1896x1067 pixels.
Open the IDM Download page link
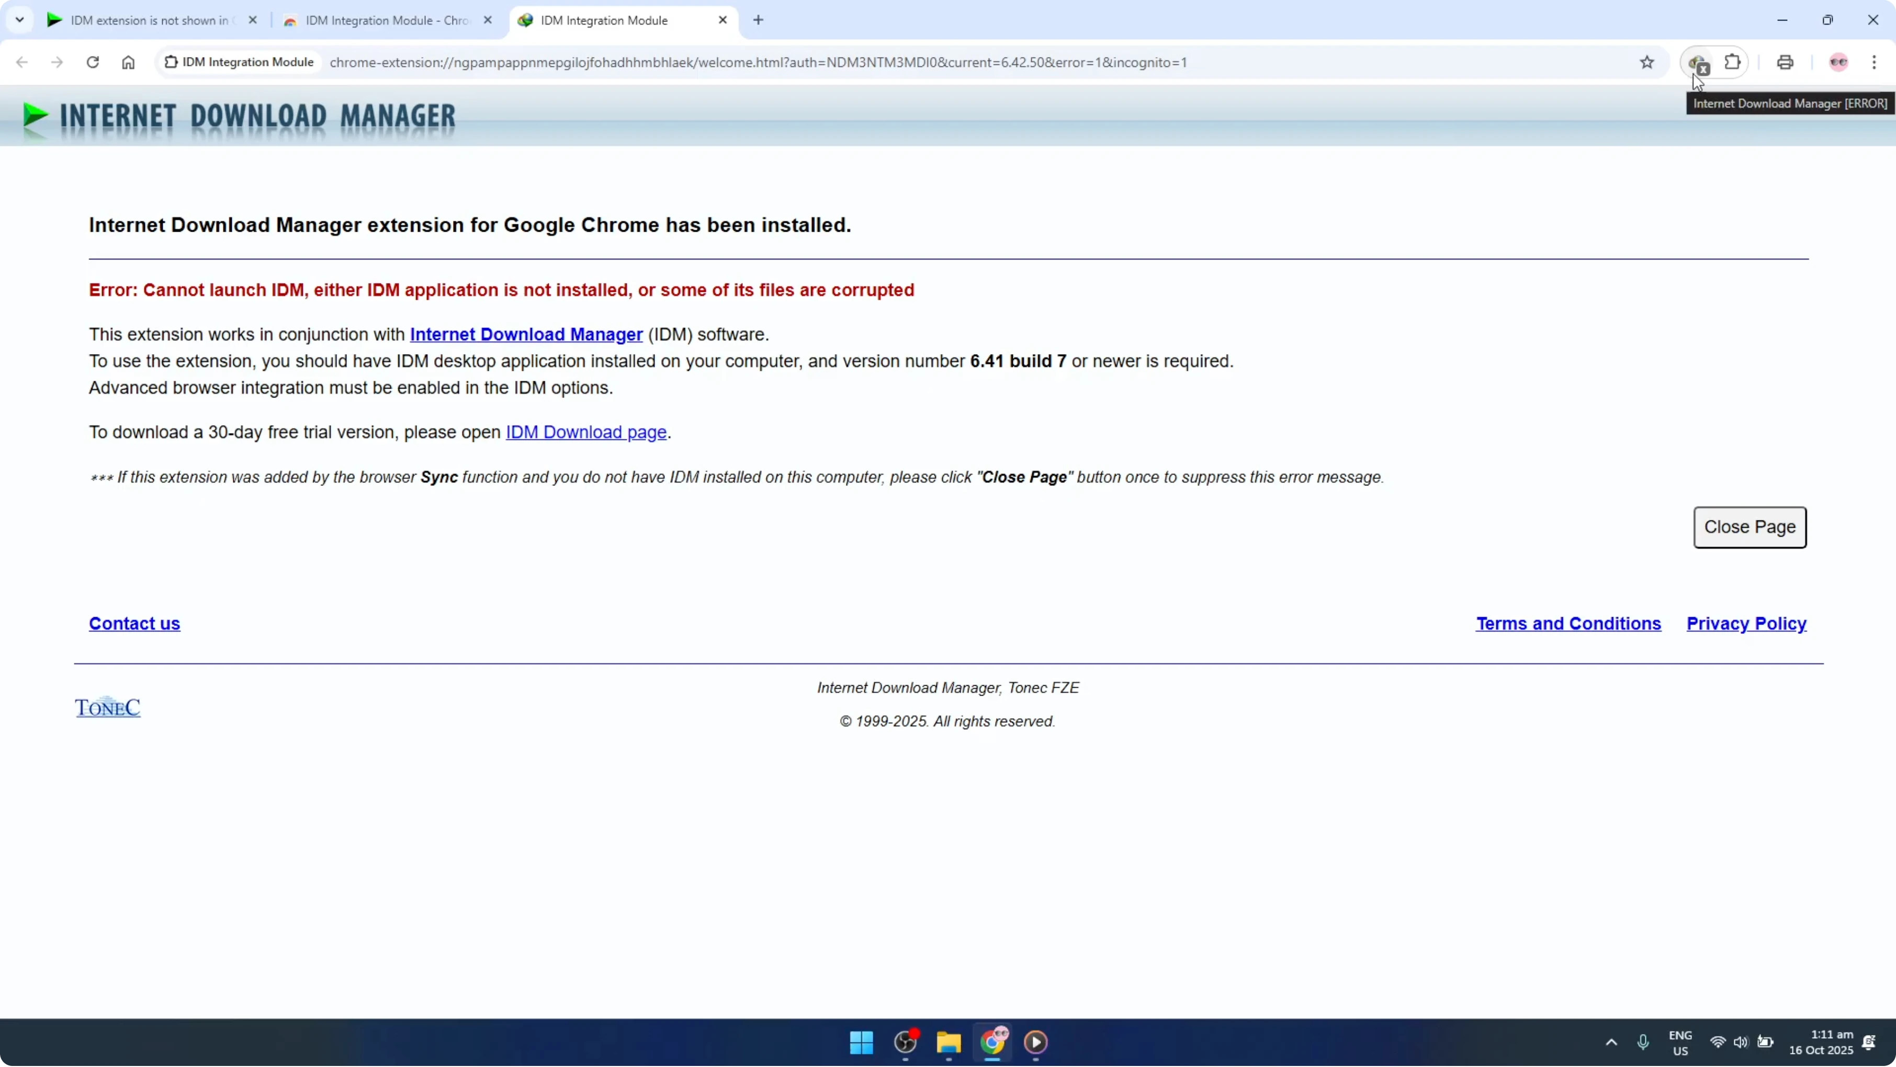(586, 432)
